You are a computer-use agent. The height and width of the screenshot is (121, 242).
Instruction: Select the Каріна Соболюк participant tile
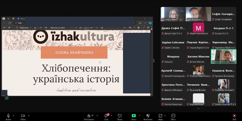pos(173,42)
